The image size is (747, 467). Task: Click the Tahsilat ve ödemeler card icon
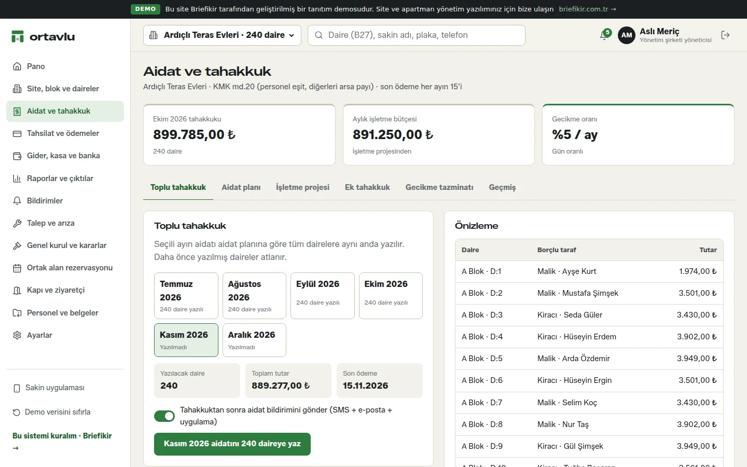tap(17, 133)
